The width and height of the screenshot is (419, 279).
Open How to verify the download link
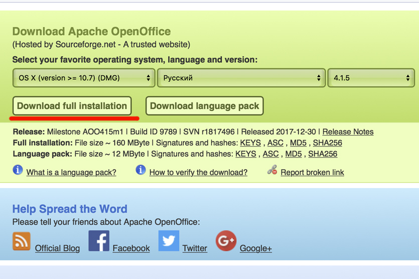click(x=198, y=173)
